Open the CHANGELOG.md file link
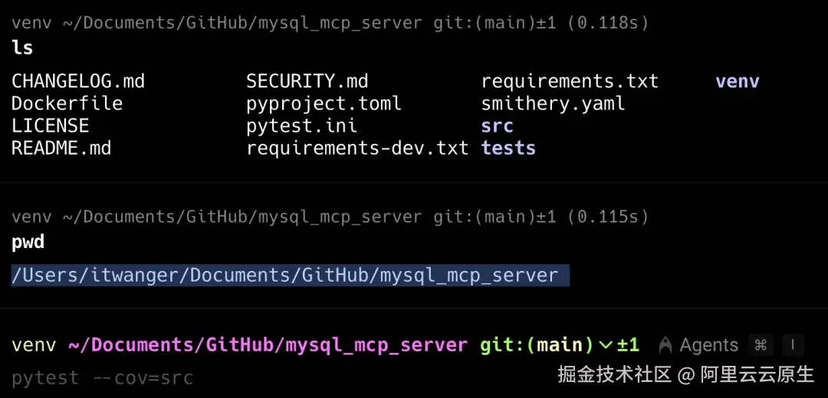 [78, 81]
